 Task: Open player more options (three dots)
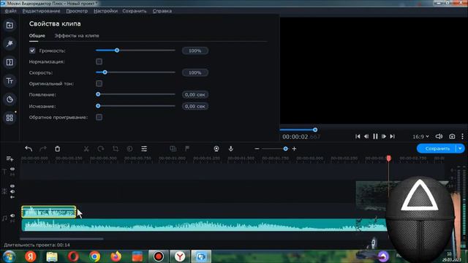coord(462,137)
